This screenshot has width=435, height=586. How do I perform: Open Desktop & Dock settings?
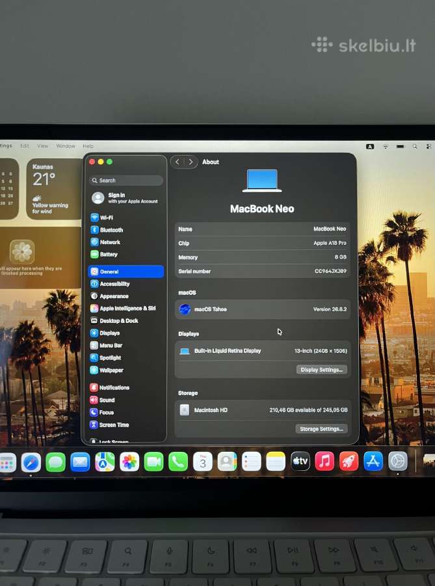126,321
